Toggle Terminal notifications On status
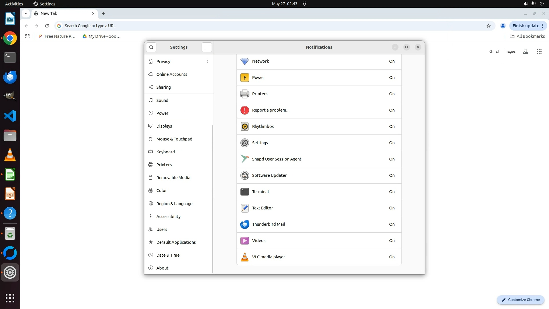Screen dimensions: 549x309 coord(392,192)
